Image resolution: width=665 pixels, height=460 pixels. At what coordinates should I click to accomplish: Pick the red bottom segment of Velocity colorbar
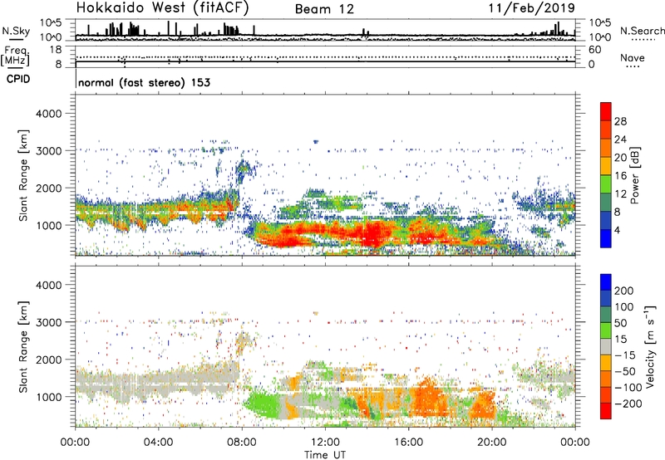coord(606,411)
